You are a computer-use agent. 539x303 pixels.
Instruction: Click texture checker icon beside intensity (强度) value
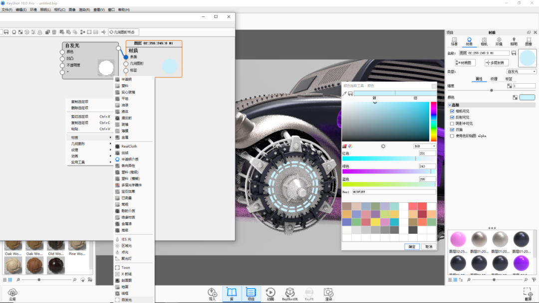tap(510, 86)
